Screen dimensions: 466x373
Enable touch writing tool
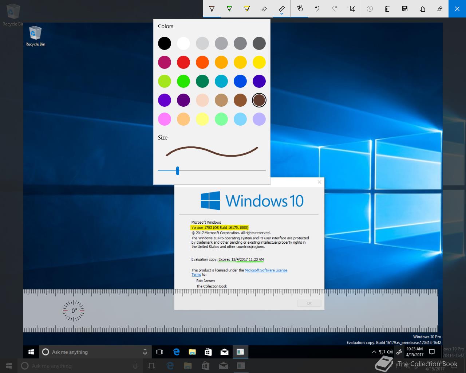click(300, 9)
